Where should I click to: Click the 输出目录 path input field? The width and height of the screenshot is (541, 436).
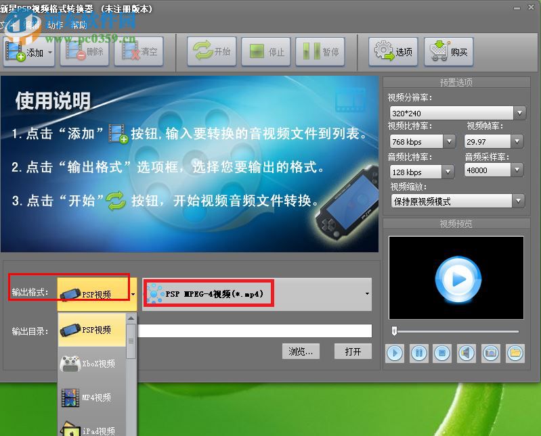pos(255,331)
